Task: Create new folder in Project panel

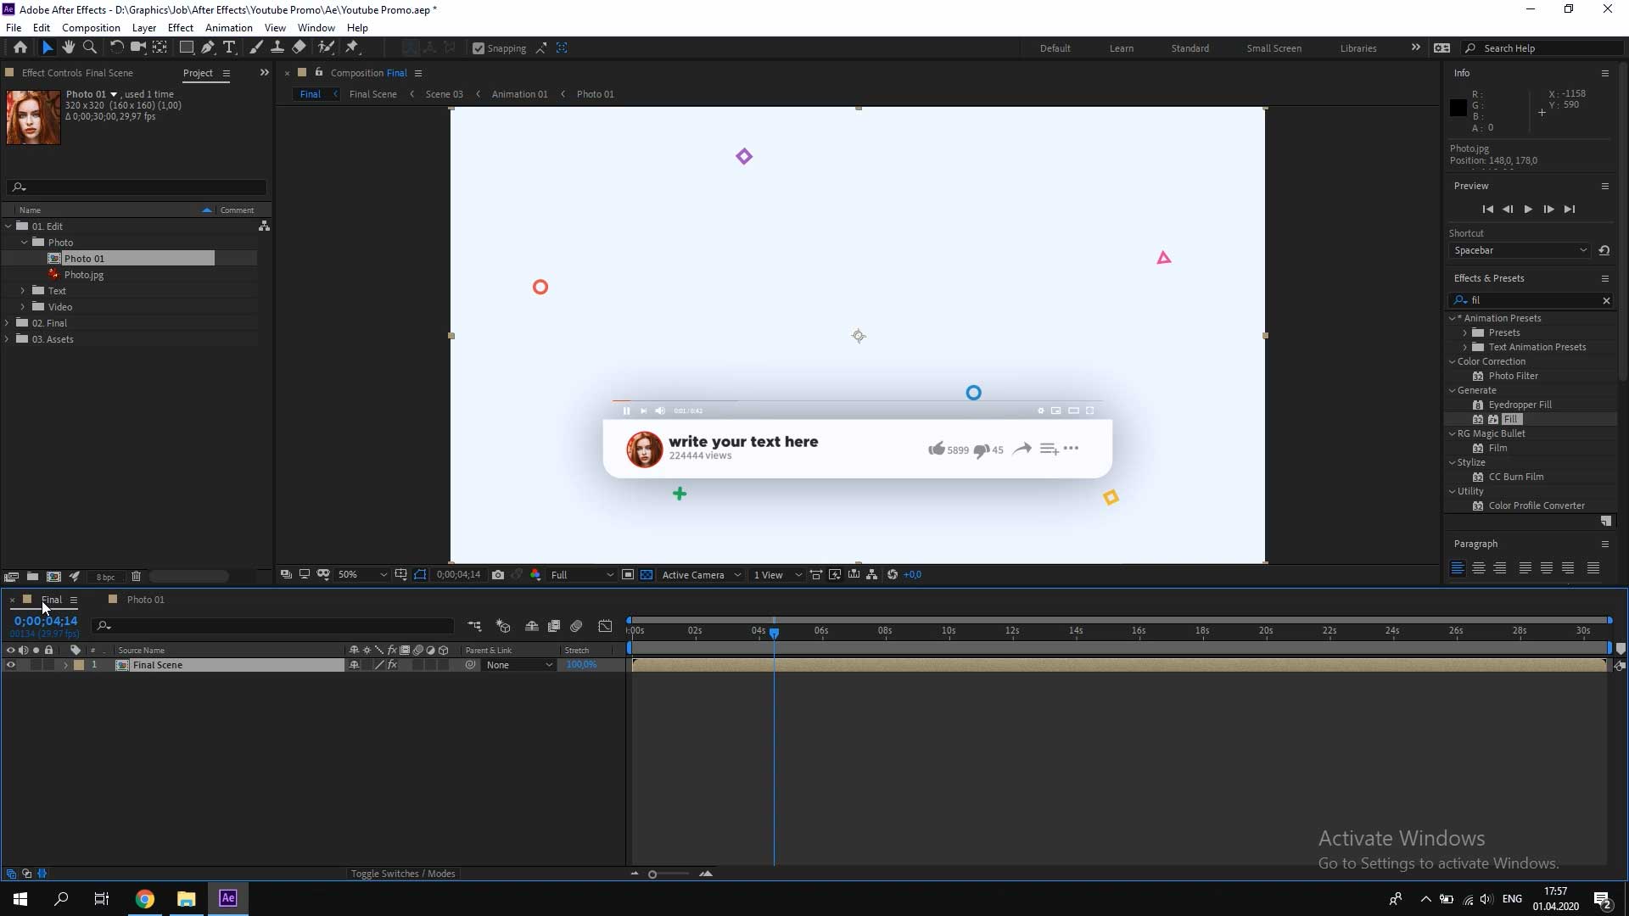Action: pyautogui.click(x=32, y=577)
